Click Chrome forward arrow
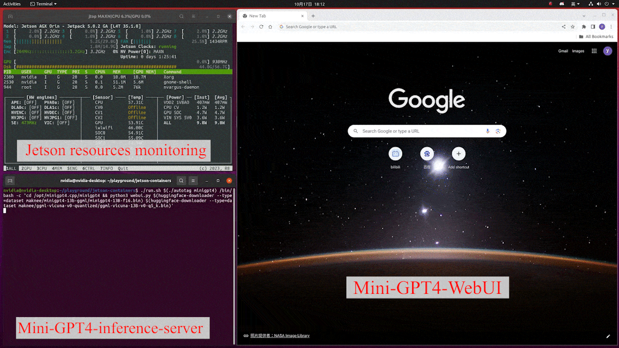The height and width of the screenshot is (348, 619). pos(252,27)
